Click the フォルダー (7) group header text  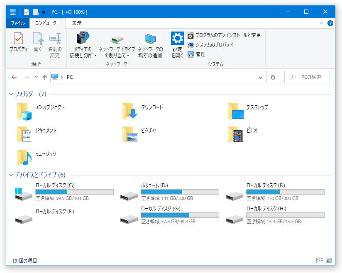tap(31, 94)
